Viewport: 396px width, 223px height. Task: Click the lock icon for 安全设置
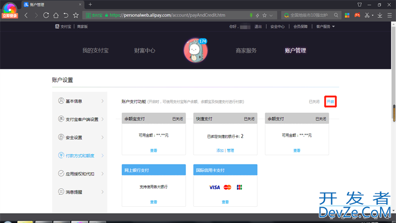pyautogui.click(x=61, y=137)
